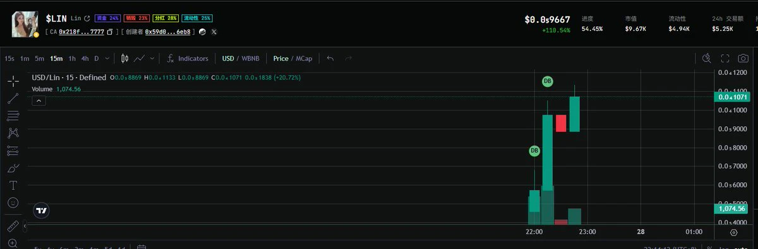758x249 pixels.
Task: Open the emoji icons tool
Action: click(x=13, y=203)
